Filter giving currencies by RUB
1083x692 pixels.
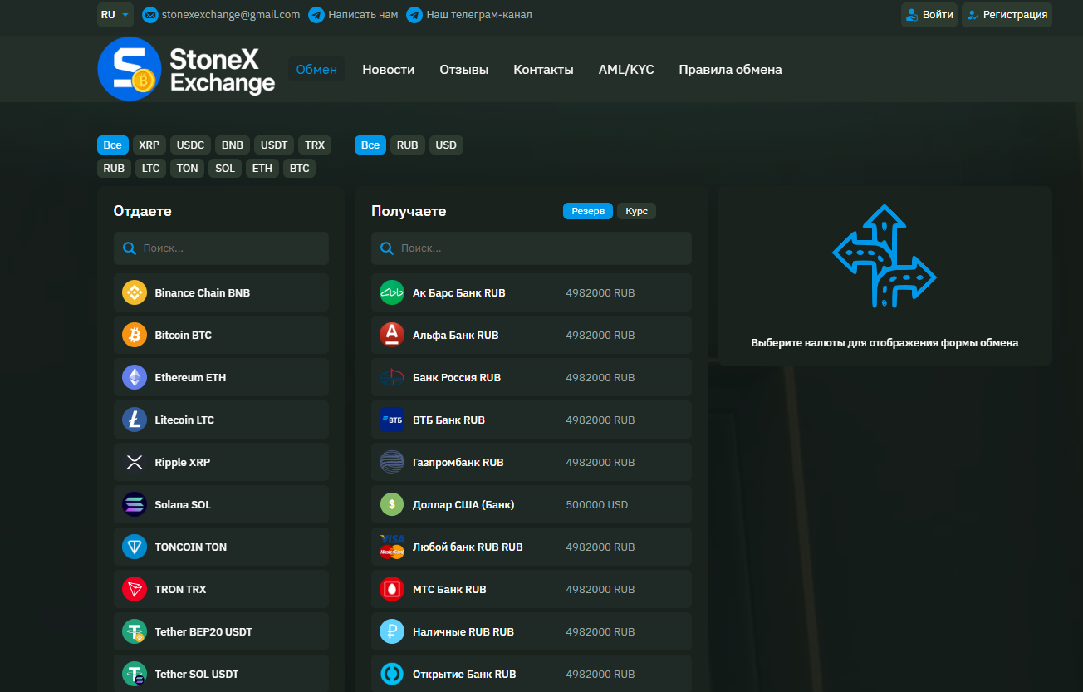[x=115, y=169]
